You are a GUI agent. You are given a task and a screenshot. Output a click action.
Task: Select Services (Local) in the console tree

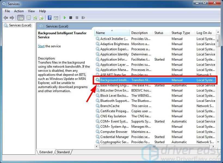pyautogui.click(x=20, y=25)
